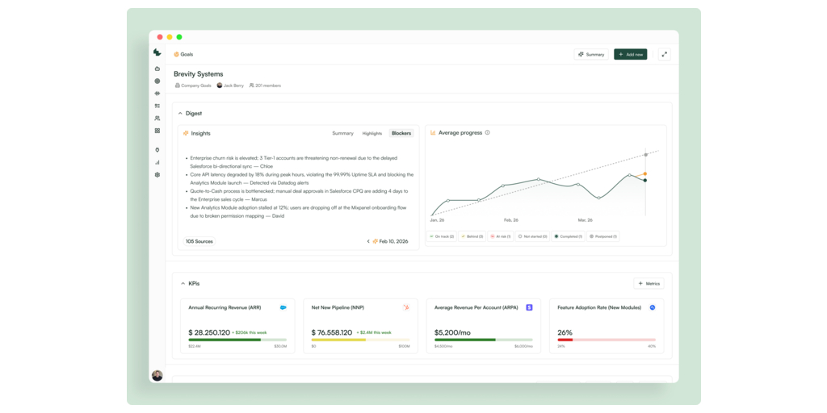Go to previous date before Feb 10, 2026

click(x=368, y=241)
